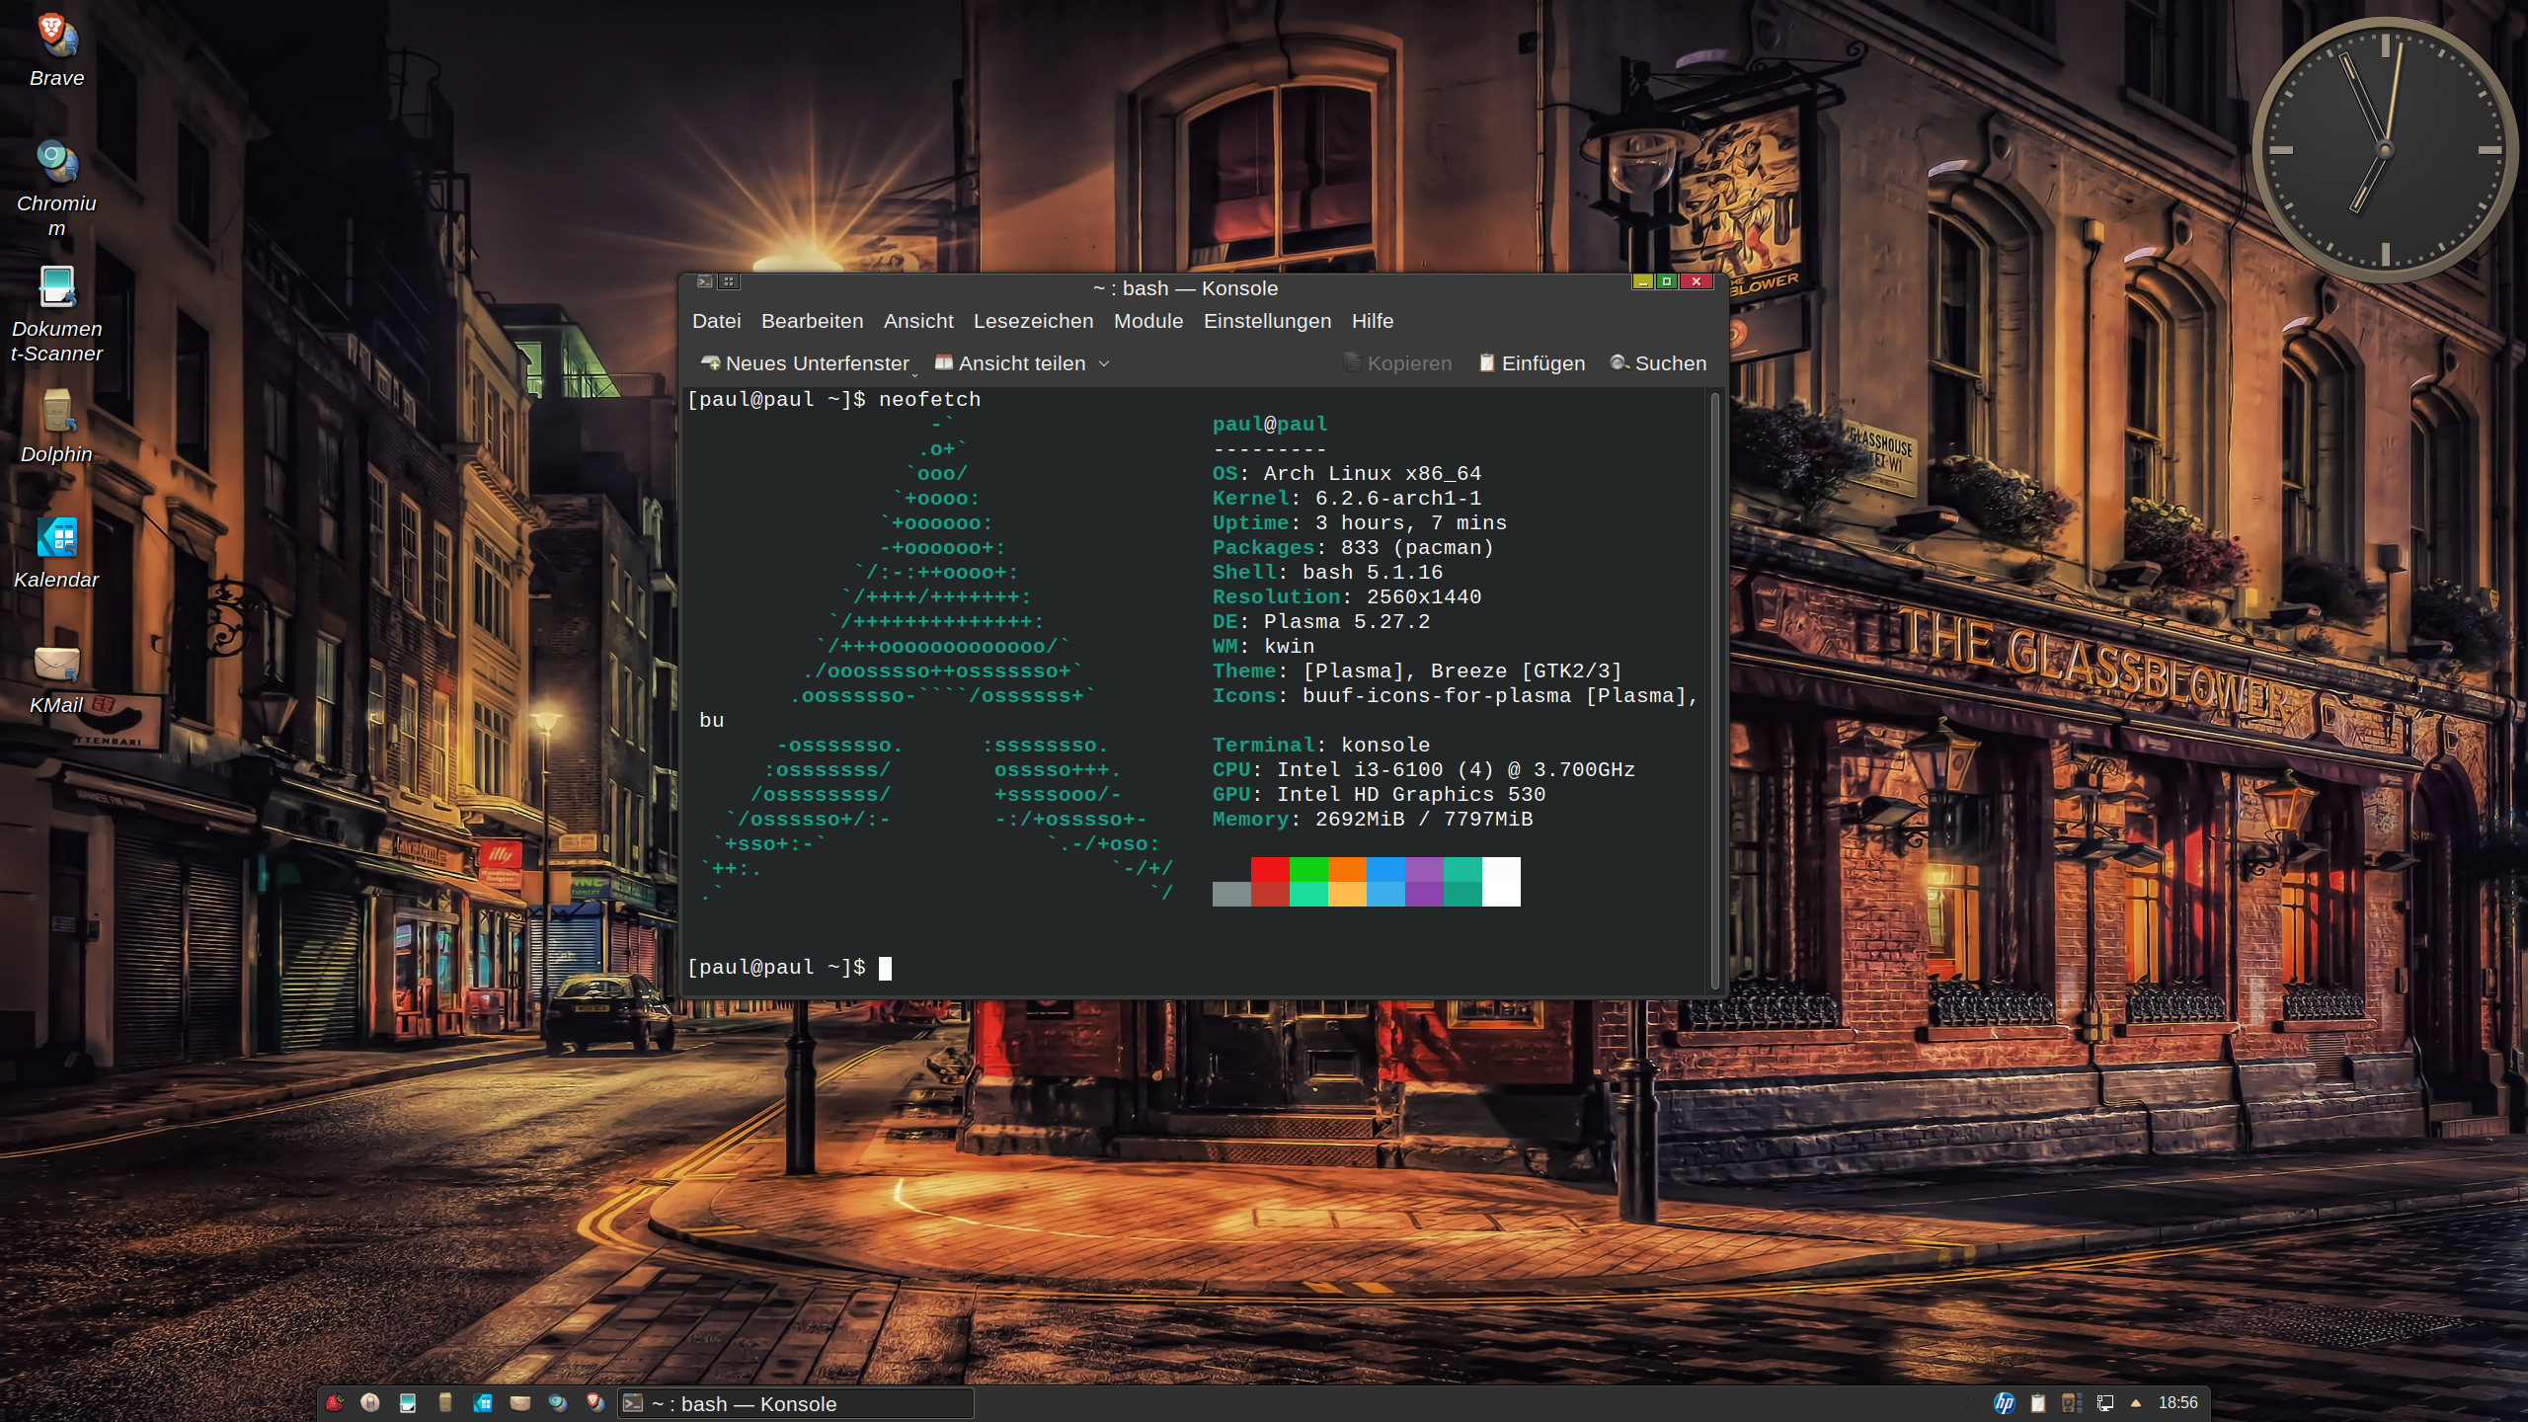The width and height of the screenshot is (2528, 1422).
Task: Launch Dokument-Scanner from the desktop
Action: click(57, 314)
